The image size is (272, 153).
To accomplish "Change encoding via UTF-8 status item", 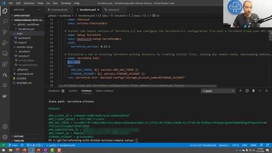I will [235, 145].
